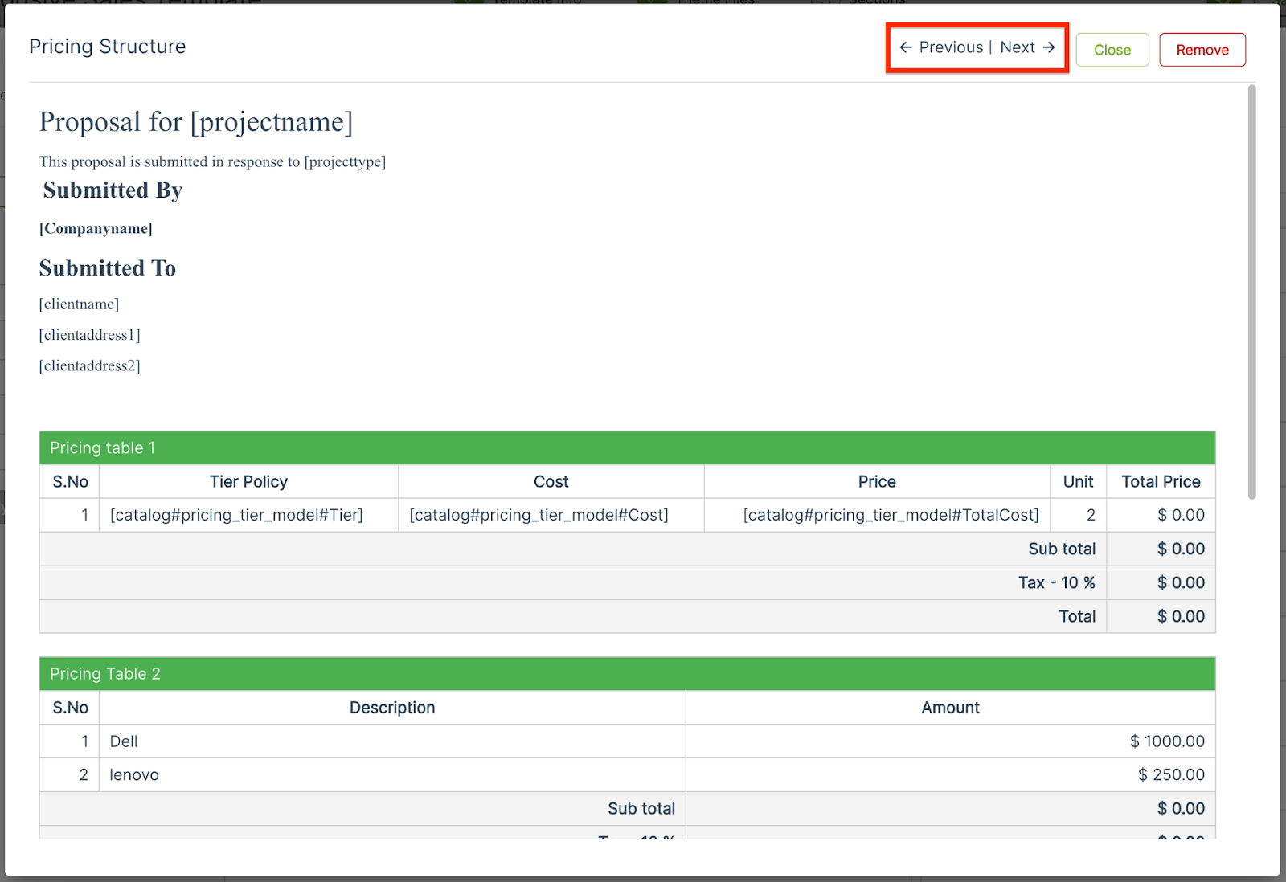
Task: Click the Tier Policy column header
Action: (x=248, y=481)
